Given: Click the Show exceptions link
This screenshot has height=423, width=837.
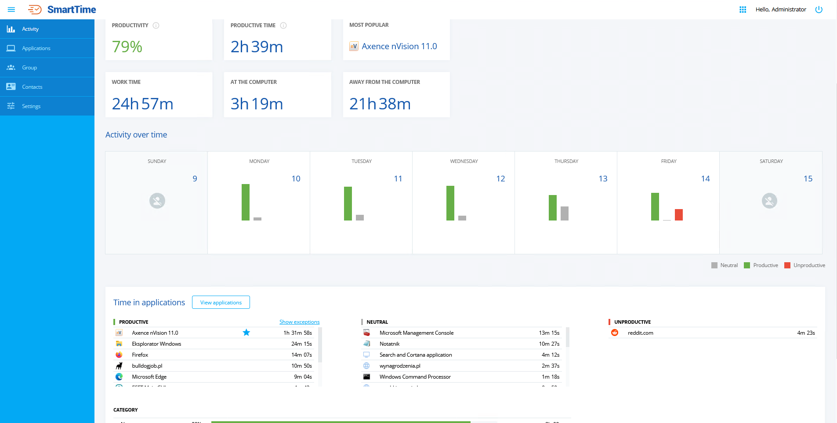Looking at the screenshot, I should click(299, 322).
